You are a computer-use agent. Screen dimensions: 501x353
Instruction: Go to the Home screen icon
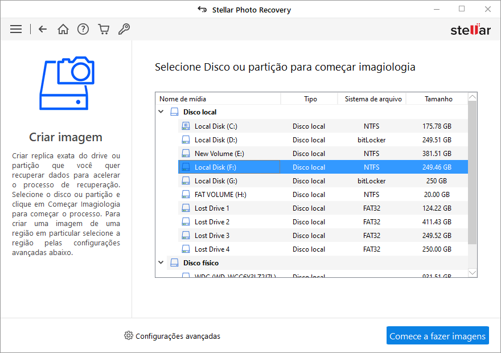[x=63, y=29]
